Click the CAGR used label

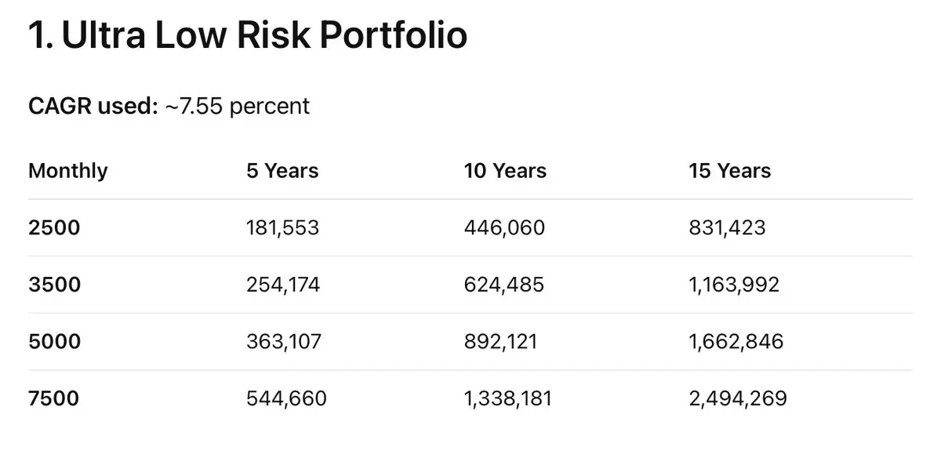tap(93, 106)
